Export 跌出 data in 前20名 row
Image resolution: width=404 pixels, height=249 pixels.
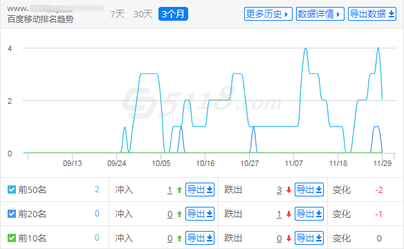[x=309, y=214]
